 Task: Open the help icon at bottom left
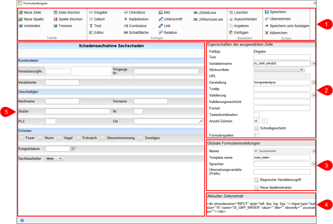22,220
